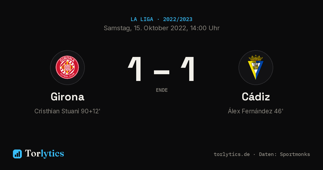Click the 14:00 Uhr kickoff time
The image size is (323, 170).
coord(204,28)
